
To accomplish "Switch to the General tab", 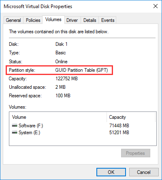I will pyautogui.click(x=13, y=20).
